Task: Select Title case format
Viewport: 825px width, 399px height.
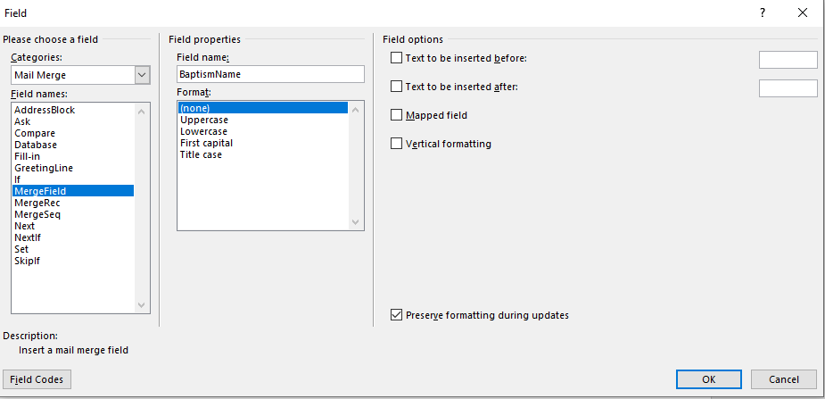Action: pos(201,154)
